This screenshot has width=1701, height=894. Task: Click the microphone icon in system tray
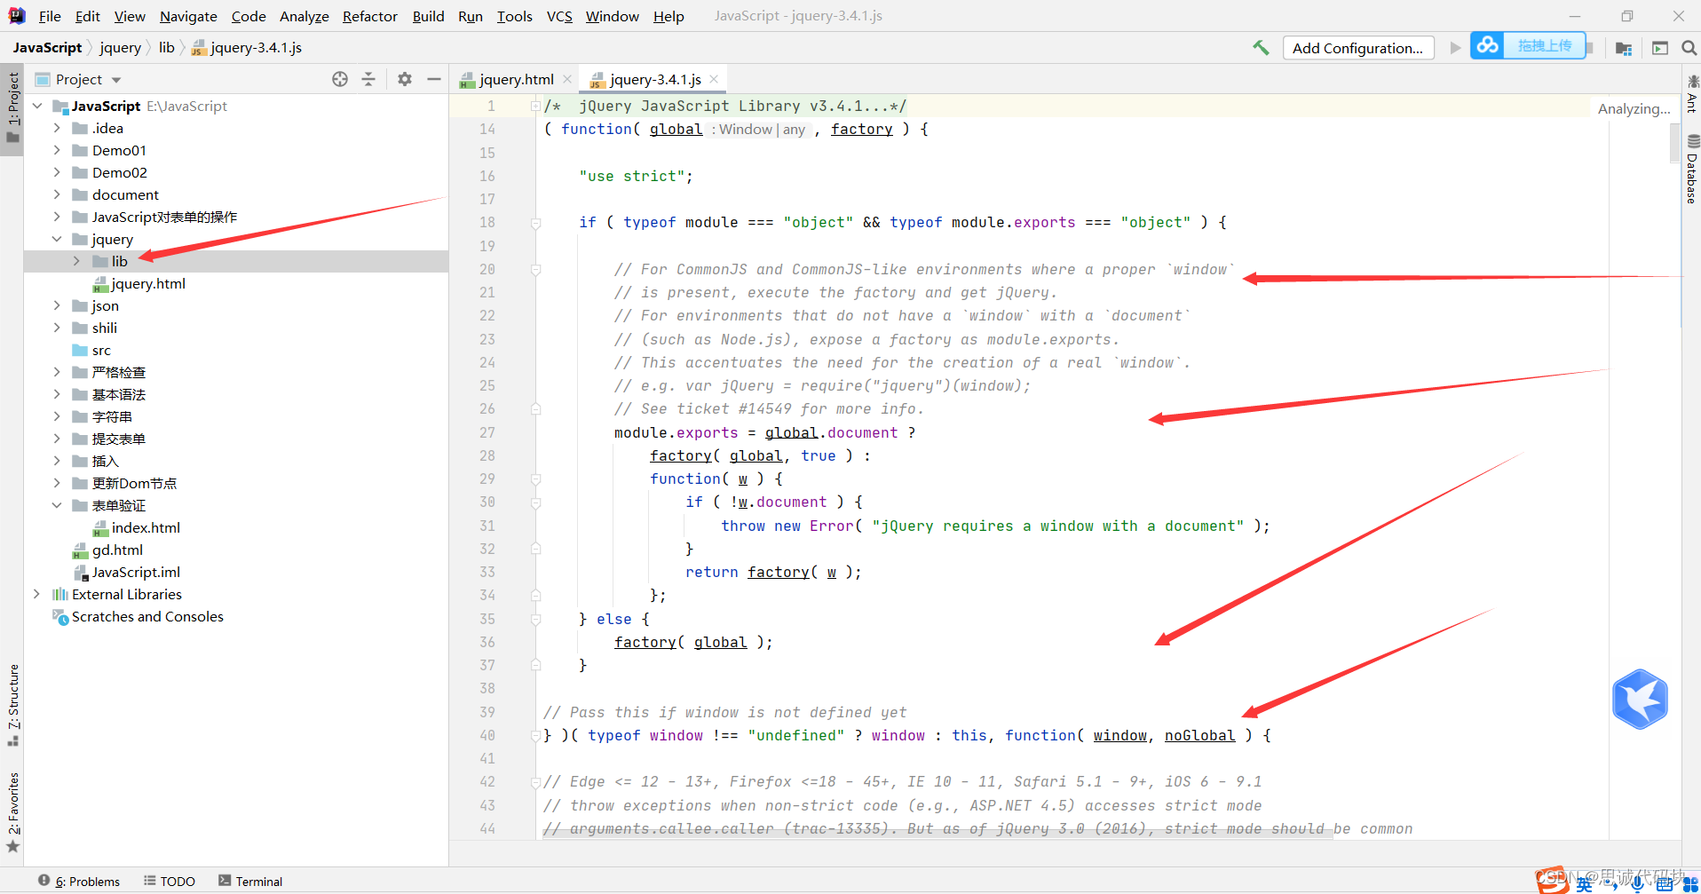(1637, 884)
